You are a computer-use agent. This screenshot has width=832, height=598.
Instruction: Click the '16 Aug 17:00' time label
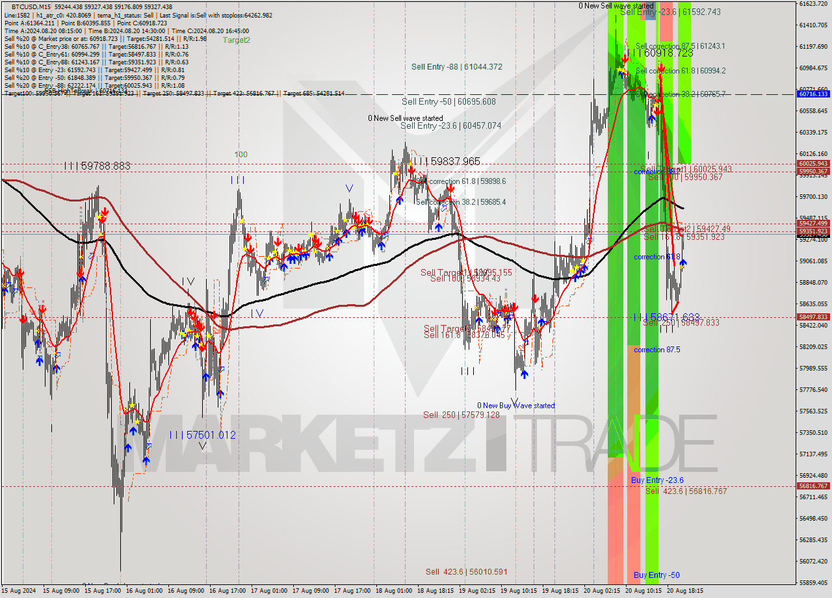point(227,591)
